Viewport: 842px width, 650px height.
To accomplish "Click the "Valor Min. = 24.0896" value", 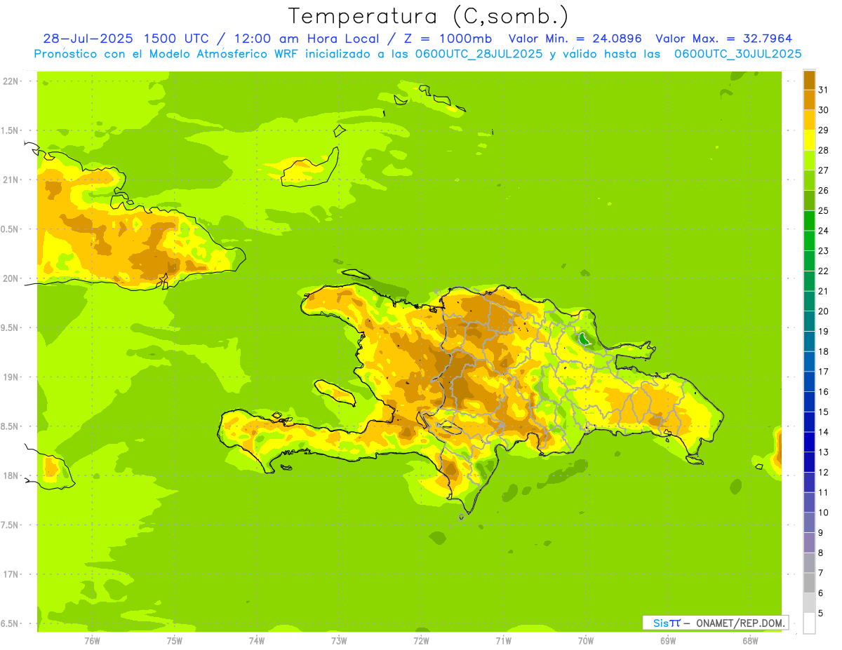I will coord(575,39).
